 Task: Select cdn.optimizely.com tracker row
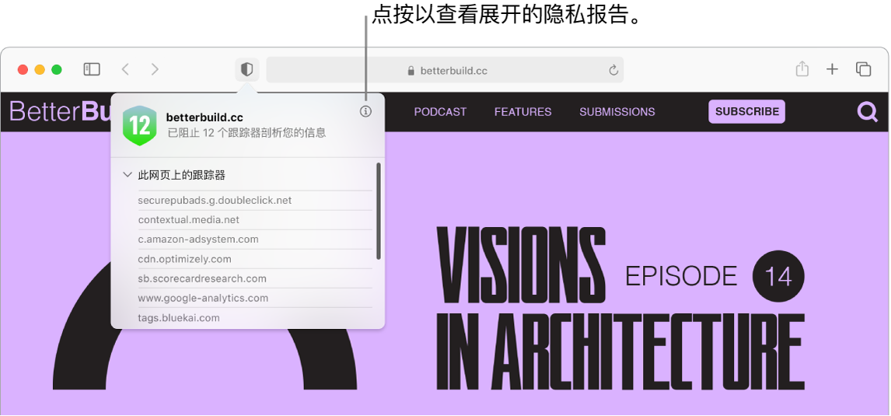[255, 259]
